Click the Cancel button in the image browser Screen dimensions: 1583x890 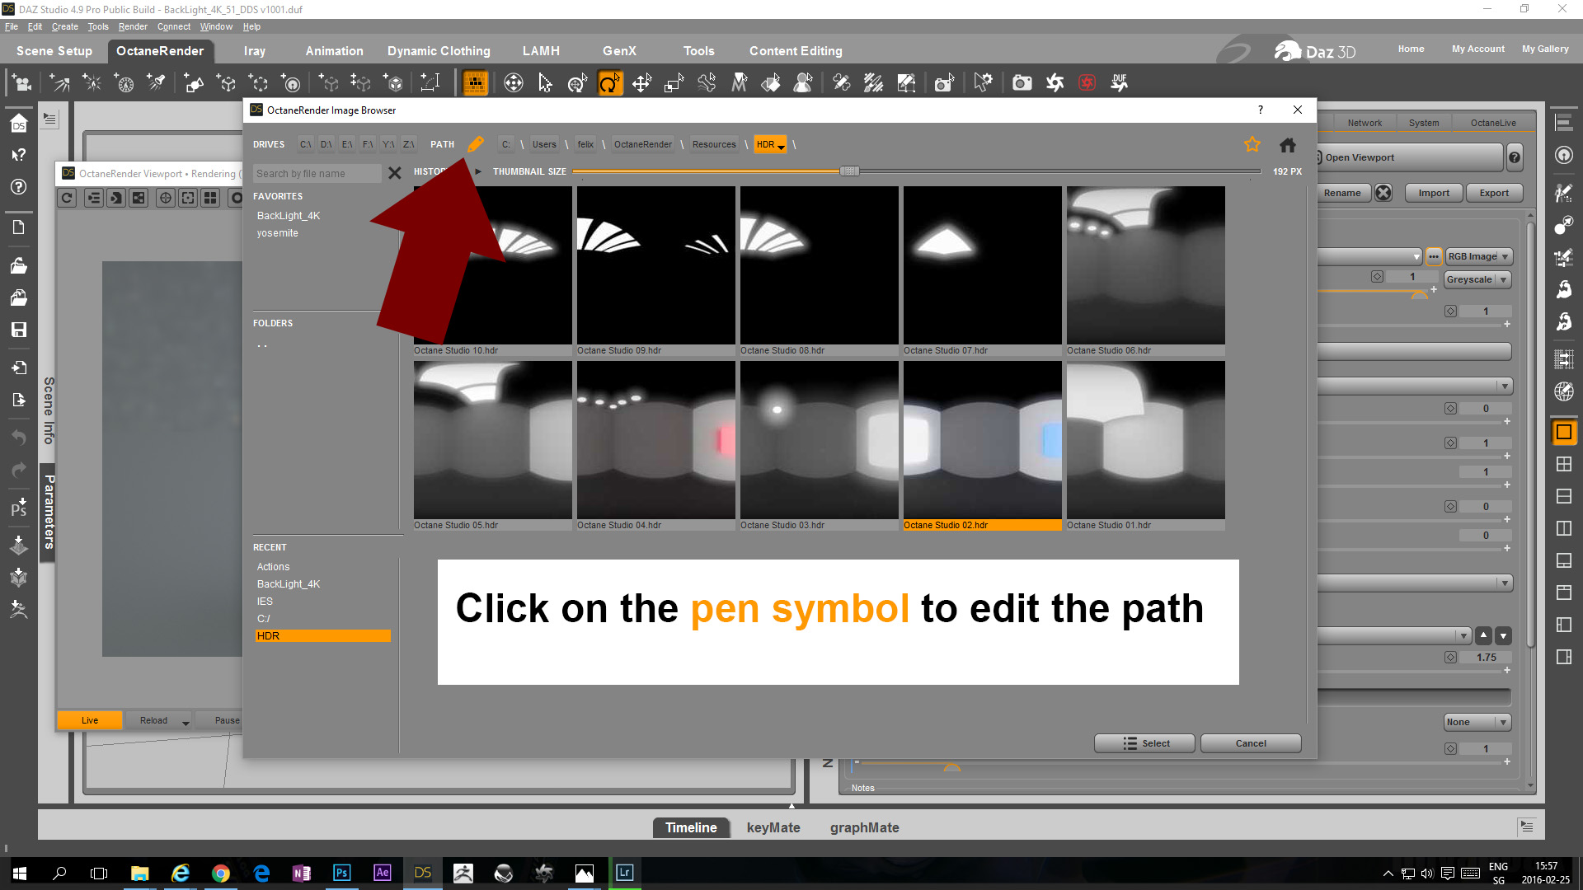click(1250, 743)
